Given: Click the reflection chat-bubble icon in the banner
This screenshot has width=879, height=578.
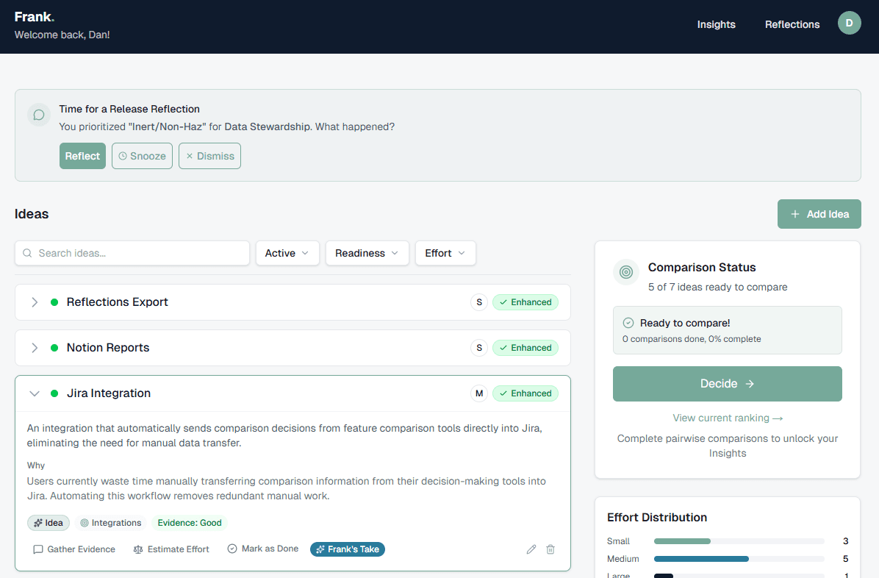Looking at the screenshot, I should click(x=38, y=115).
